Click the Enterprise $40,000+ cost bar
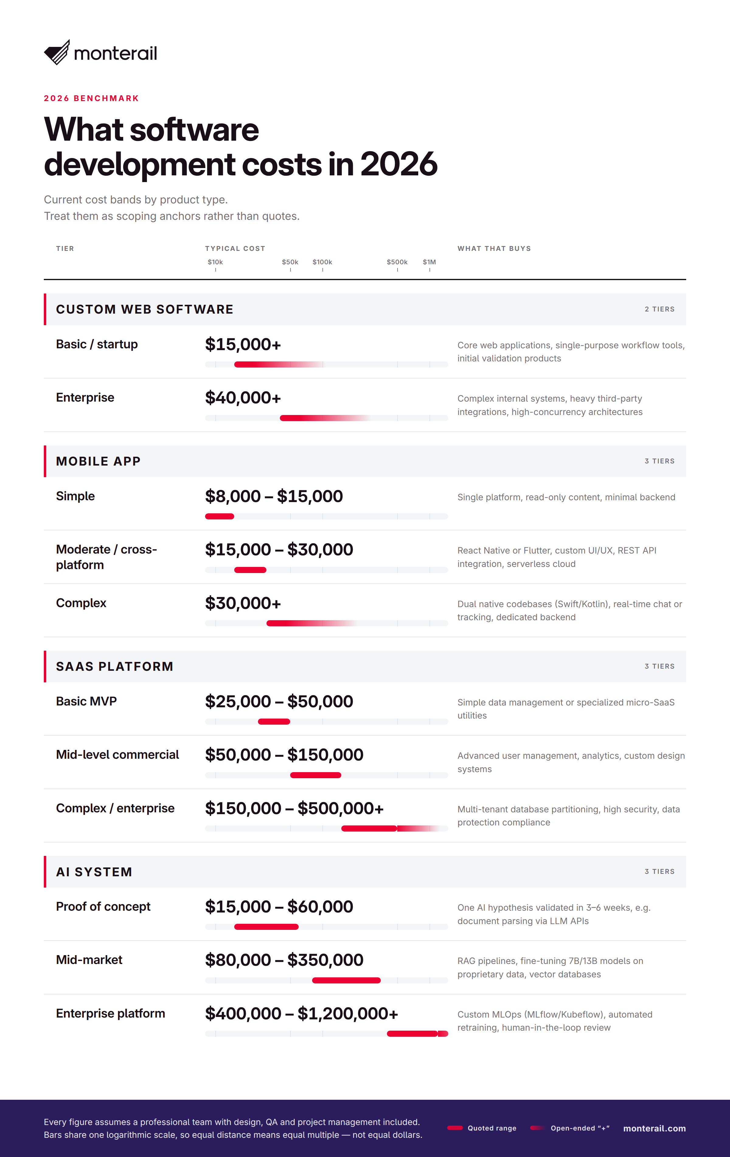730x1157 pixels. [x=325, y=417]
